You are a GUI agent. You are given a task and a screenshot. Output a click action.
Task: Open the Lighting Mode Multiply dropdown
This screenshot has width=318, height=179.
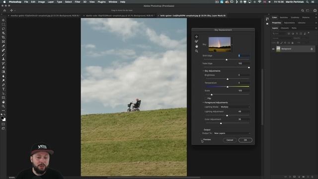tap(235, 107)
